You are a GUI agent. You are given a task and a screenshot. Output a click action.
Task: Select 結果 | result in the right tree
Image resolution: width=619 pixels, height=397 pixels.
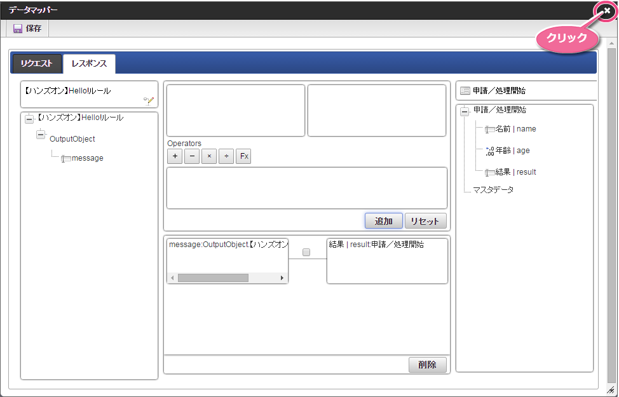(x=515, y=172)
